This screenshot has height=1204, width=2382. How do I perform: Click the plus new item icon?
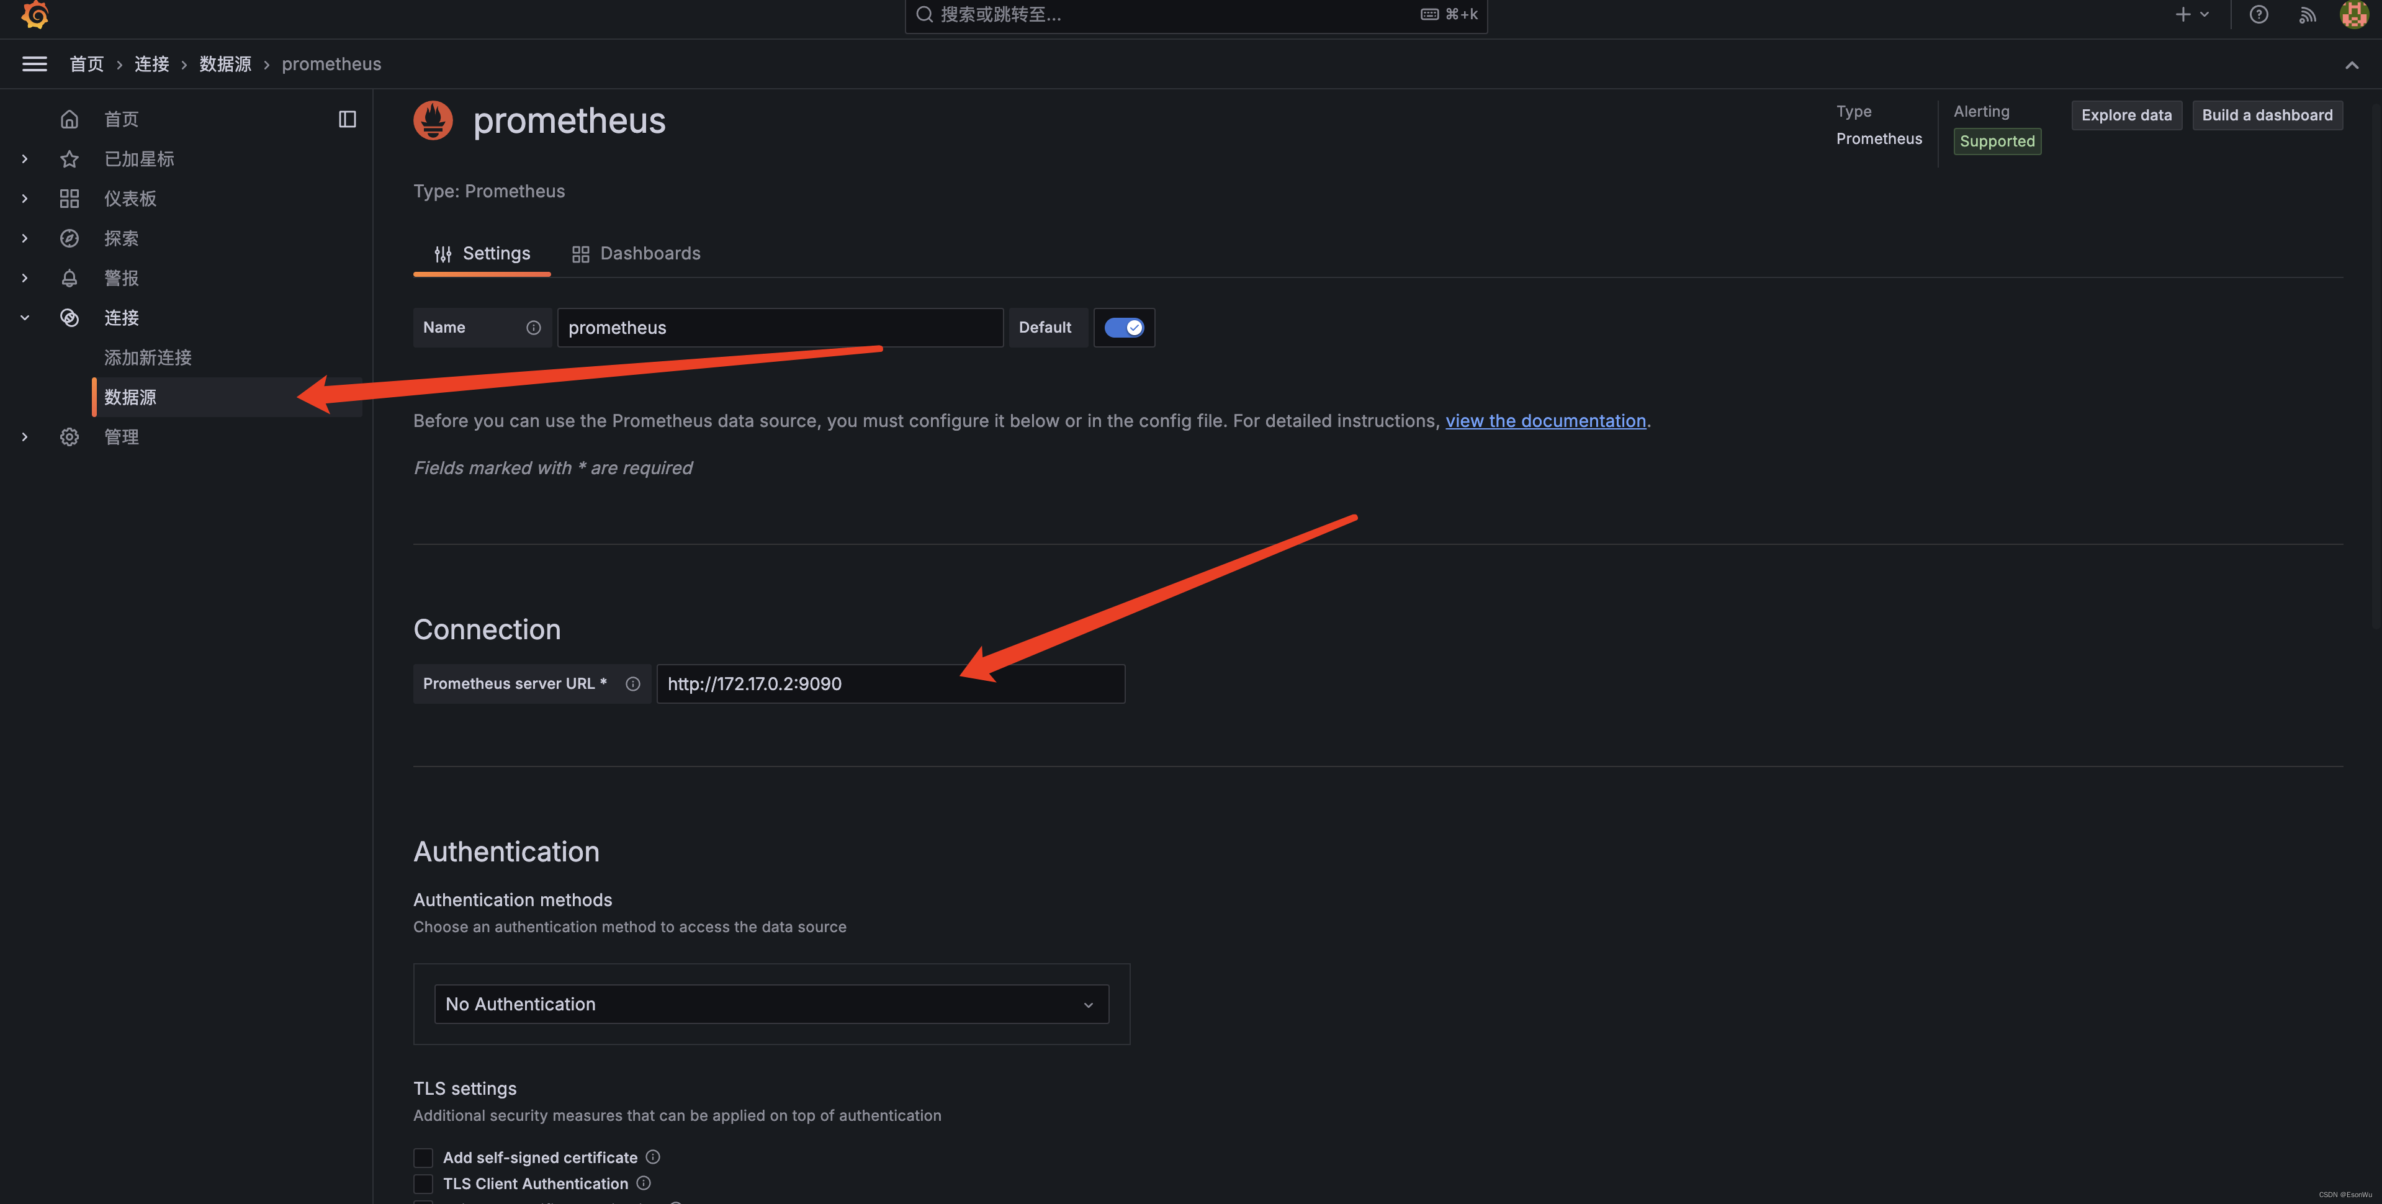tap(2183, 15)
